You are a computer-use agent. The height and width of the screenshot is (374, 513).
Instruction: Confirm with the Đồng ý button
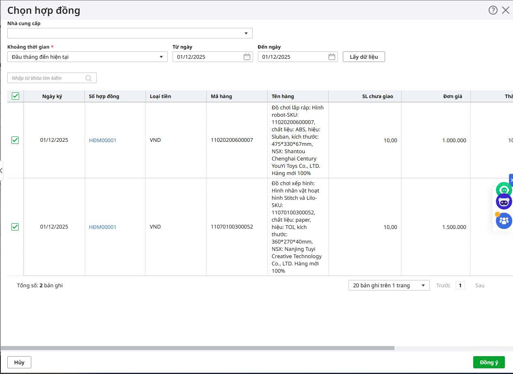pos(489,362)
